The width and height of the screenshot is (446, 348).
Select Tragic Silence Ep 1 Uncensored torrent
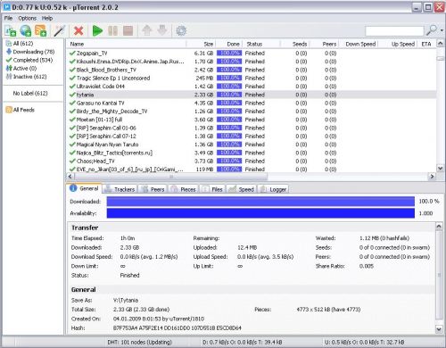(252, 79)
